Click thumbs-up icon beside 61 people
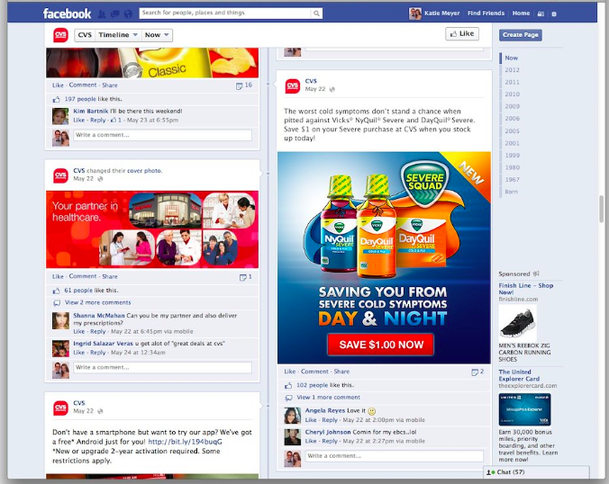This screenshot has height=484, width=609. click(x=57, y=291)
